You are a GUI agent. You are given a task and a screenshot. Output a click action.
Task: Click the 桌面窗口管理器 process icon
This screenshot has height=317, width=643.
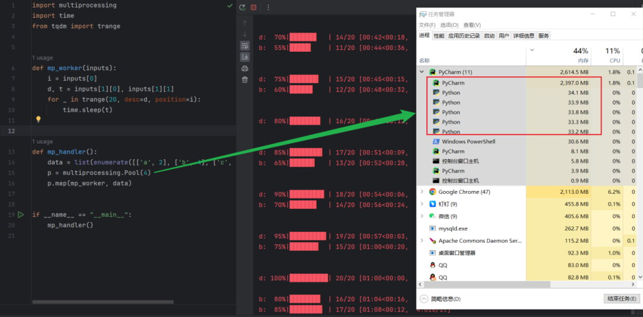(x=432, y=253)
